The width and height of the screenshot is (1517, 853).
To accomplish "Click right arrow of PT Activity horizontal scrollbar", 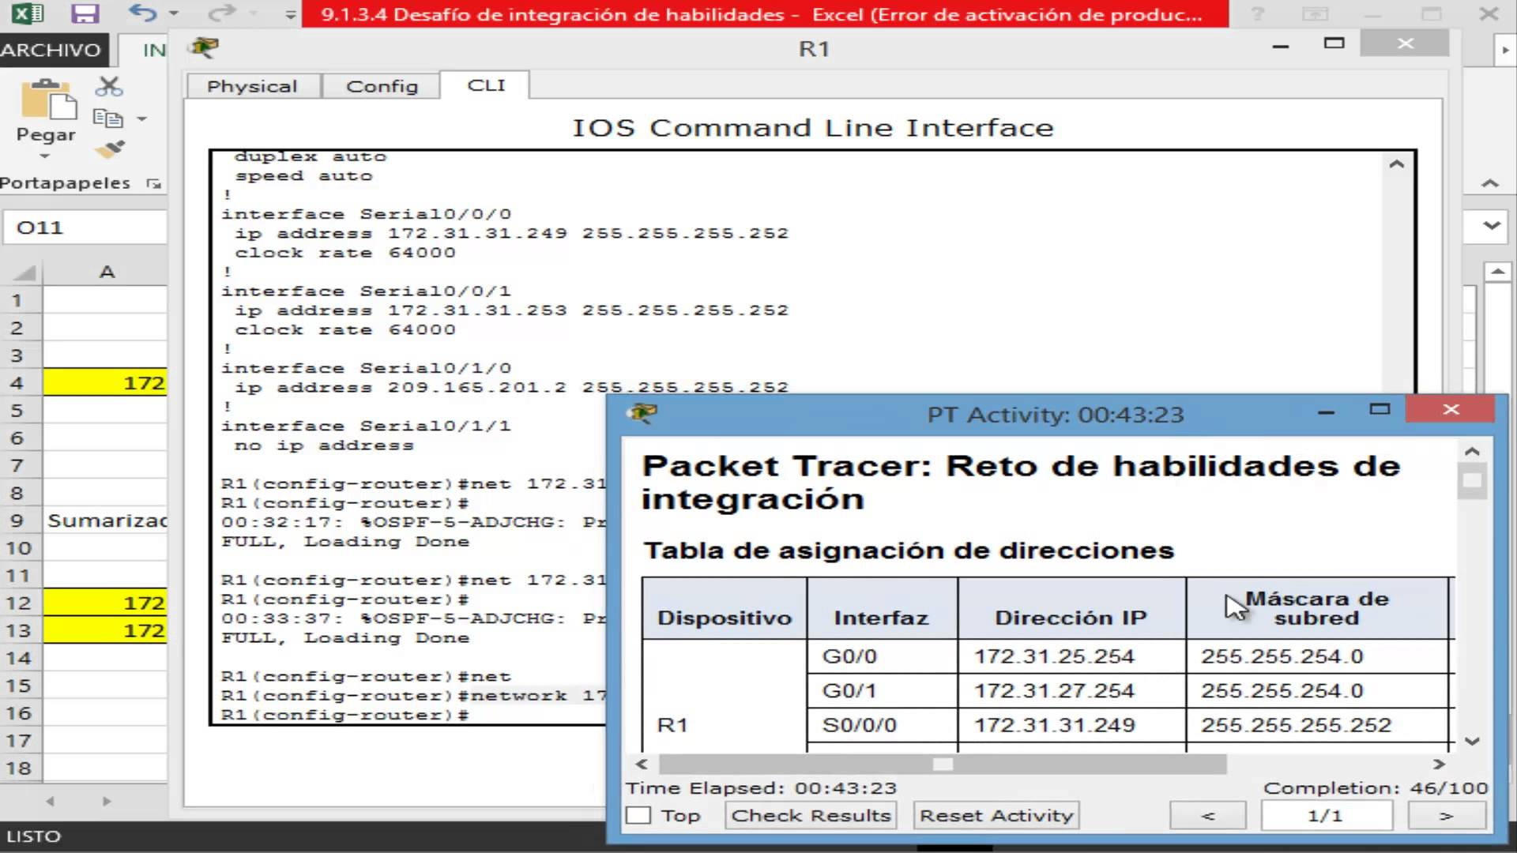I will [x=1439, y=765].
